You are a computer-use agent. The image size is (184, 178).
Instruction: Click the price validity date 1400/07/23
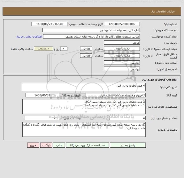[x=122, y=56]
